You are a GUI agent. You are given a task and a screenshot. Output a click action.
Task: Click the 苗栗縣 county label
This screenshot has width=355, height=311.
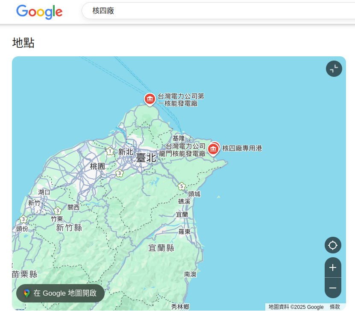[x=25, y=274]
